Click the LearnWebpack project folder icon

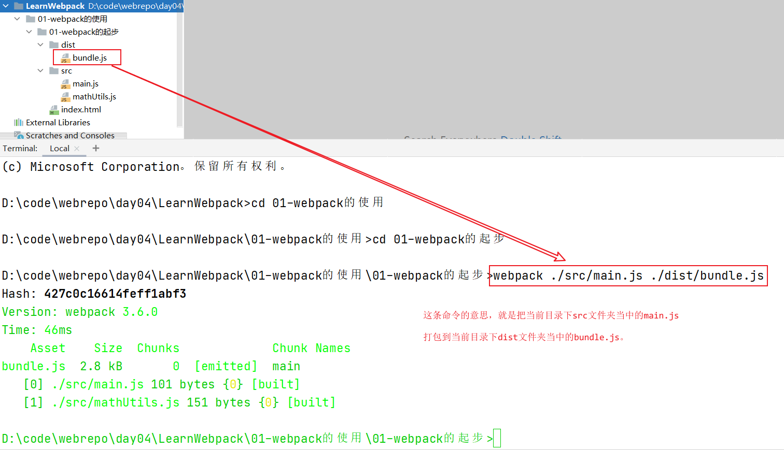[x=19, y=6]
